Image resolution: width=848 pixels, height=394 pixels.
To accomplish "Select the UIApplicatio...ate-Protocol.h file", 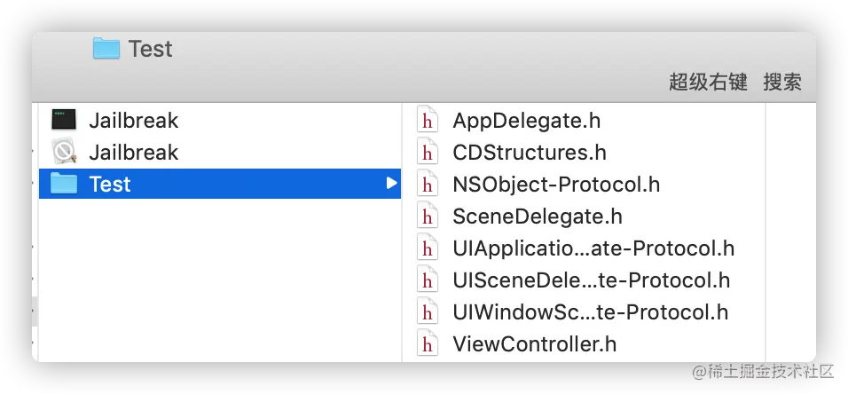I will click(x=593, y=248).
